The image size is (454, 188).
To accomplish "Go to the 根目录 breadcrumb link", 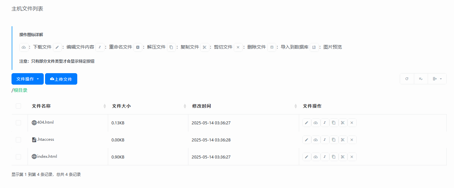I will 20,90.
